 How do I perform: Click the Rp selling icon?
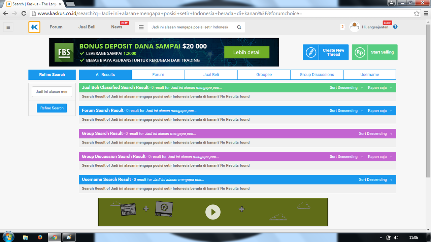[x=360, y=52]
